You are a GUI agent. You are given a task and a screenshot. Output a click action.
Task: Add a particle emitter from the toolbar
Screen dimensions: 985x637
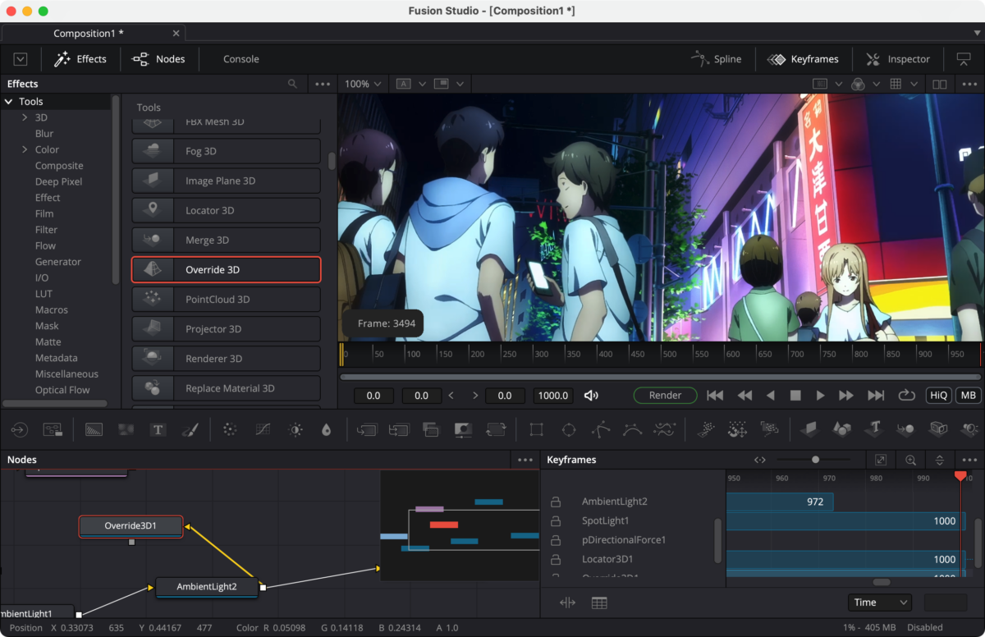tap(705, 429)
